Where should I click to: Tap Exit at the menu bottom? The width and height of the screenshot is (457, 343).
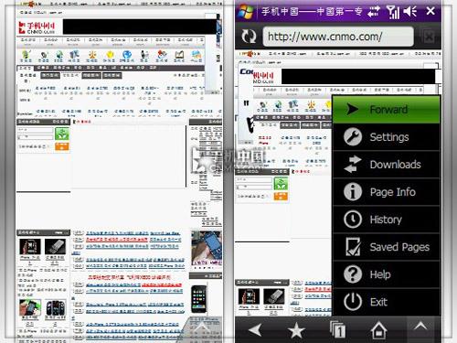387,302
